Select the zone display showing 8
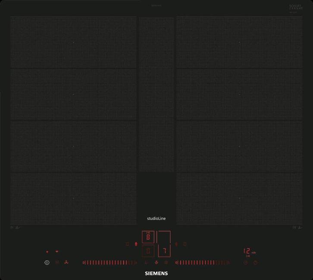Screen dimensions: 313x280 coord(148,237)
